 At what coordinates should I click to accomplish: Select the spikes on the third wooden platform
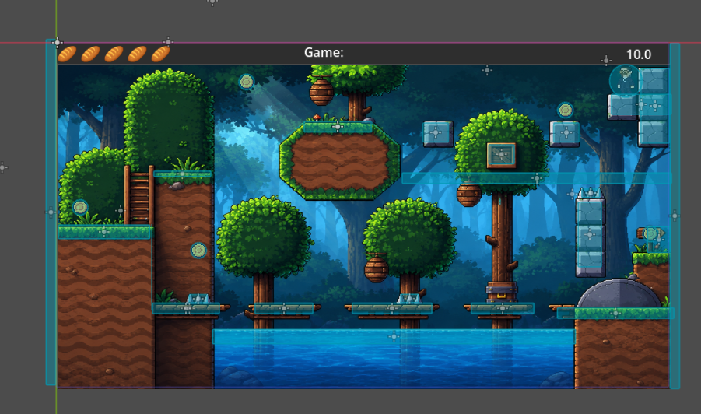[408, 299]
